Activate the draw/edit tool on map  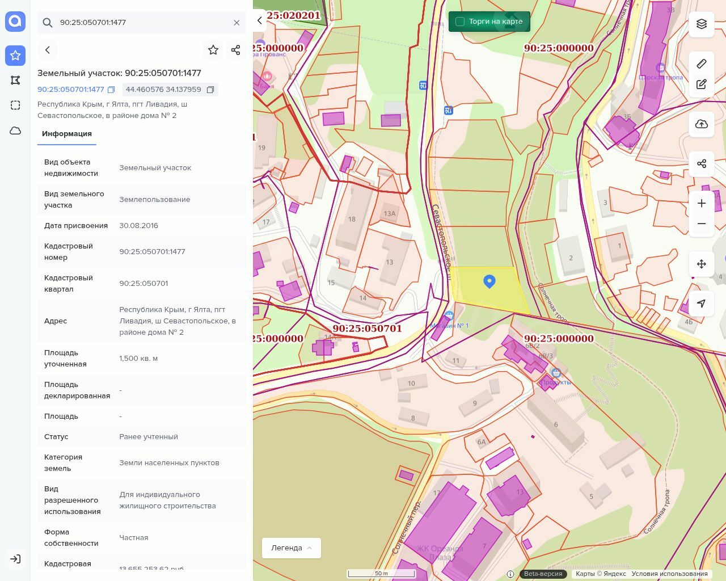pos(702,85)
